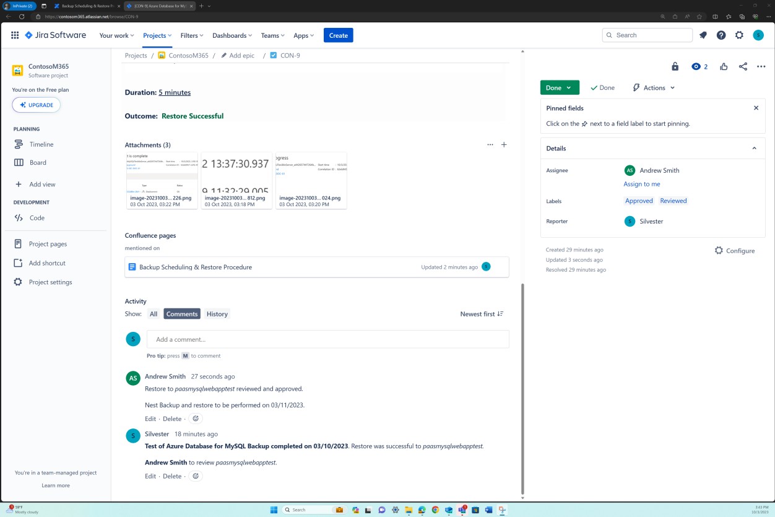The image size is (775, 517).
Task: Switch activity filter to History
Action: tap(217, 314)
